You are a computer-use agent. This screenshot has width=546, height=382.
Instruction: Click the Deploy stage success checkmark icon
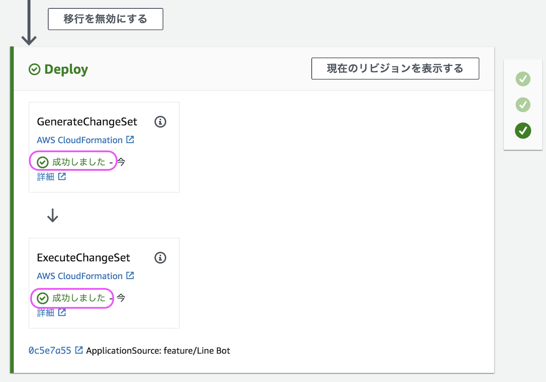coord(35,69)
